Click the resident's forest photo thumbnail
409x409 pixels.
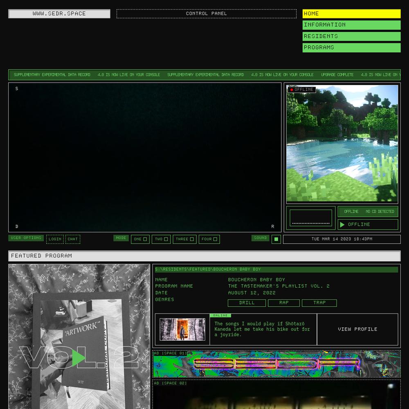tap(182, 329)
